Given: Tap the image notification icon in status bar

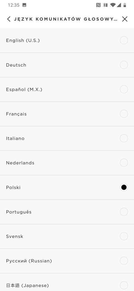Looking at the screenshot, I should [x=24, y=5].
